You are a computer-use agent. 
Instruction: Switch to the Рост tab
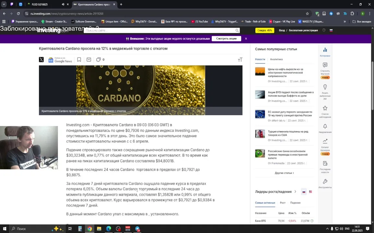pos(282,203)
